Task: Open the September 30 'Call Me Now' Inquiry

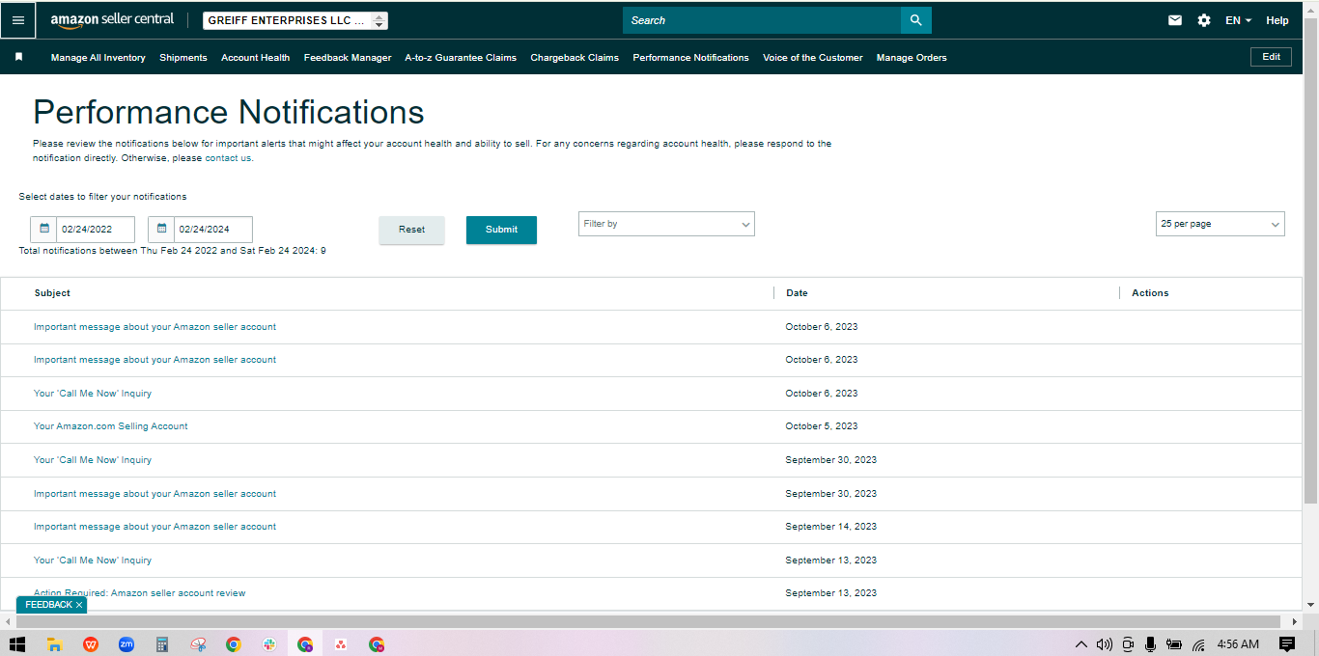Action: pyautogui.click(x=93, y=460)
